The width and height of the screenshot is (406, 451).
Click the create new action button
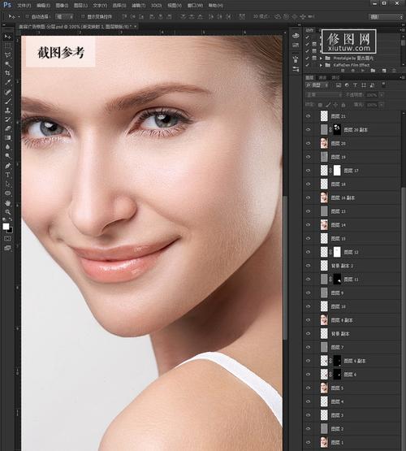[x=384, y=71]
